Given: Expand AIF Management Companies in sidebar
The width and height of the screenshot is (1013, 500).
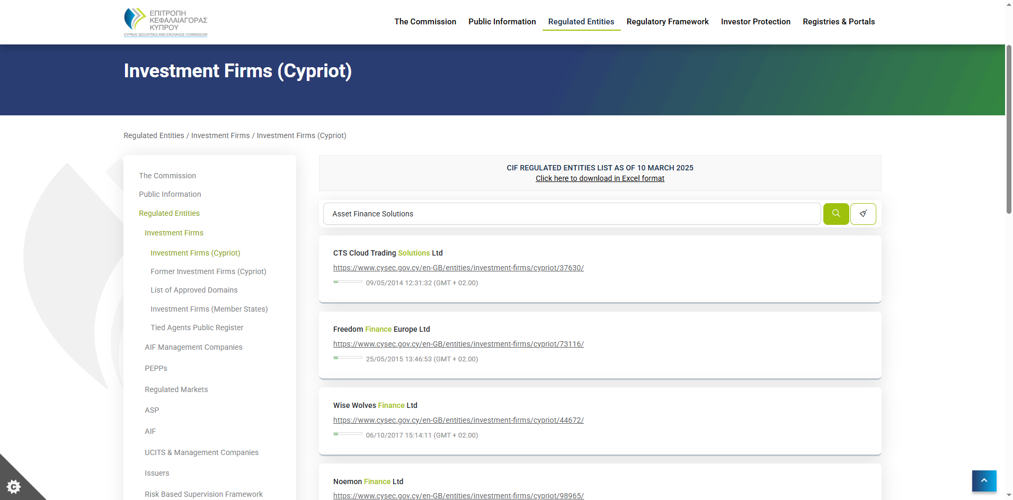Looking at the screenshot, I should coord(193,347).
